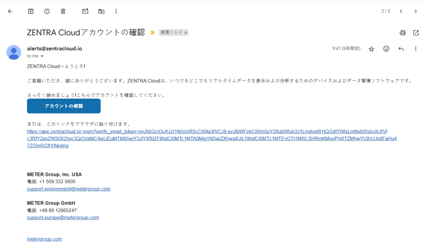Go to the newer email arrow
This screenshot has height=251, width=427.
tap(401, 11)
